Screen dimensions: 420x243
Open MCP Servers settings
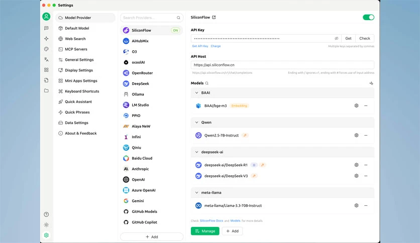pos(85,49)
